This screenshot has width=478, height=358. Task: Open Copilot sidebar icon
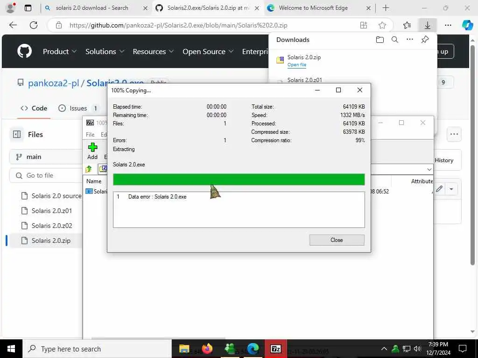[467, 25]
